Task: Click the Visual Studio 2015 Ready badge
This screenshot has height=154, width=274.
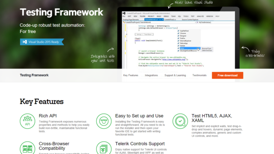Action: (42, 42)
